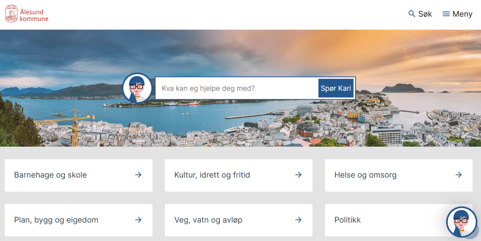The image size is (481, 241).
Task: Click arrow on Barnehage og skole card
Action: coord(138,175)
